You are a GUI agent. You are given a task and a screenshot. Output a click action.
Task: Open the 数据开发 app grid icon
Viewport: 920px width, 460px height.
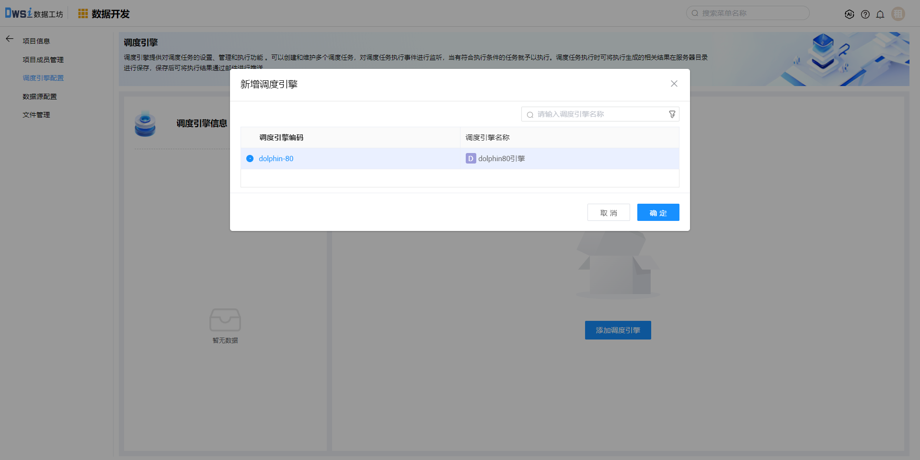click(x=83, y=14)
